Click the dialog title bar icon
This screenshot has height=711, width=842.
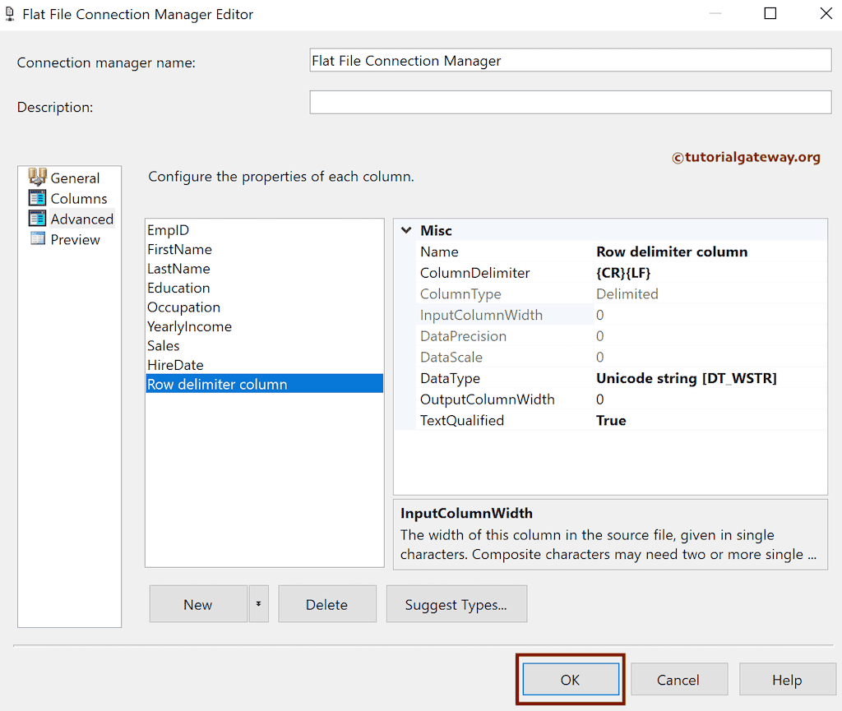(x=9, y=14)
